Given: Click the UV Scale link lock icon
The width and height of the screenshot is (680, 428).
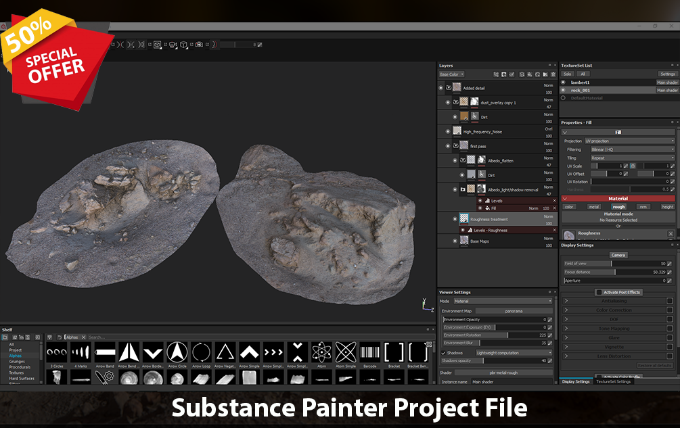Looking at the screenshot, I should coord(633,166).
